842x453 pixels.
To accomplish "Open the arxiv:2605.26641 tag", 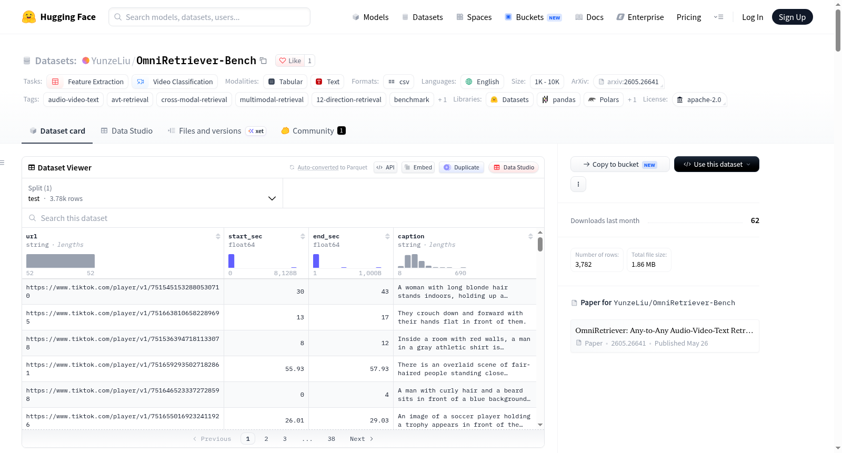I will [628, 82].
